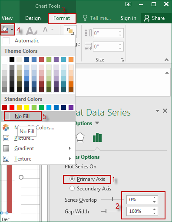Image resolution: width=172 pixels, height=222 pixels.
Task: Click the Bring Forward arrange icon
Action: click(x=70, y=31)
